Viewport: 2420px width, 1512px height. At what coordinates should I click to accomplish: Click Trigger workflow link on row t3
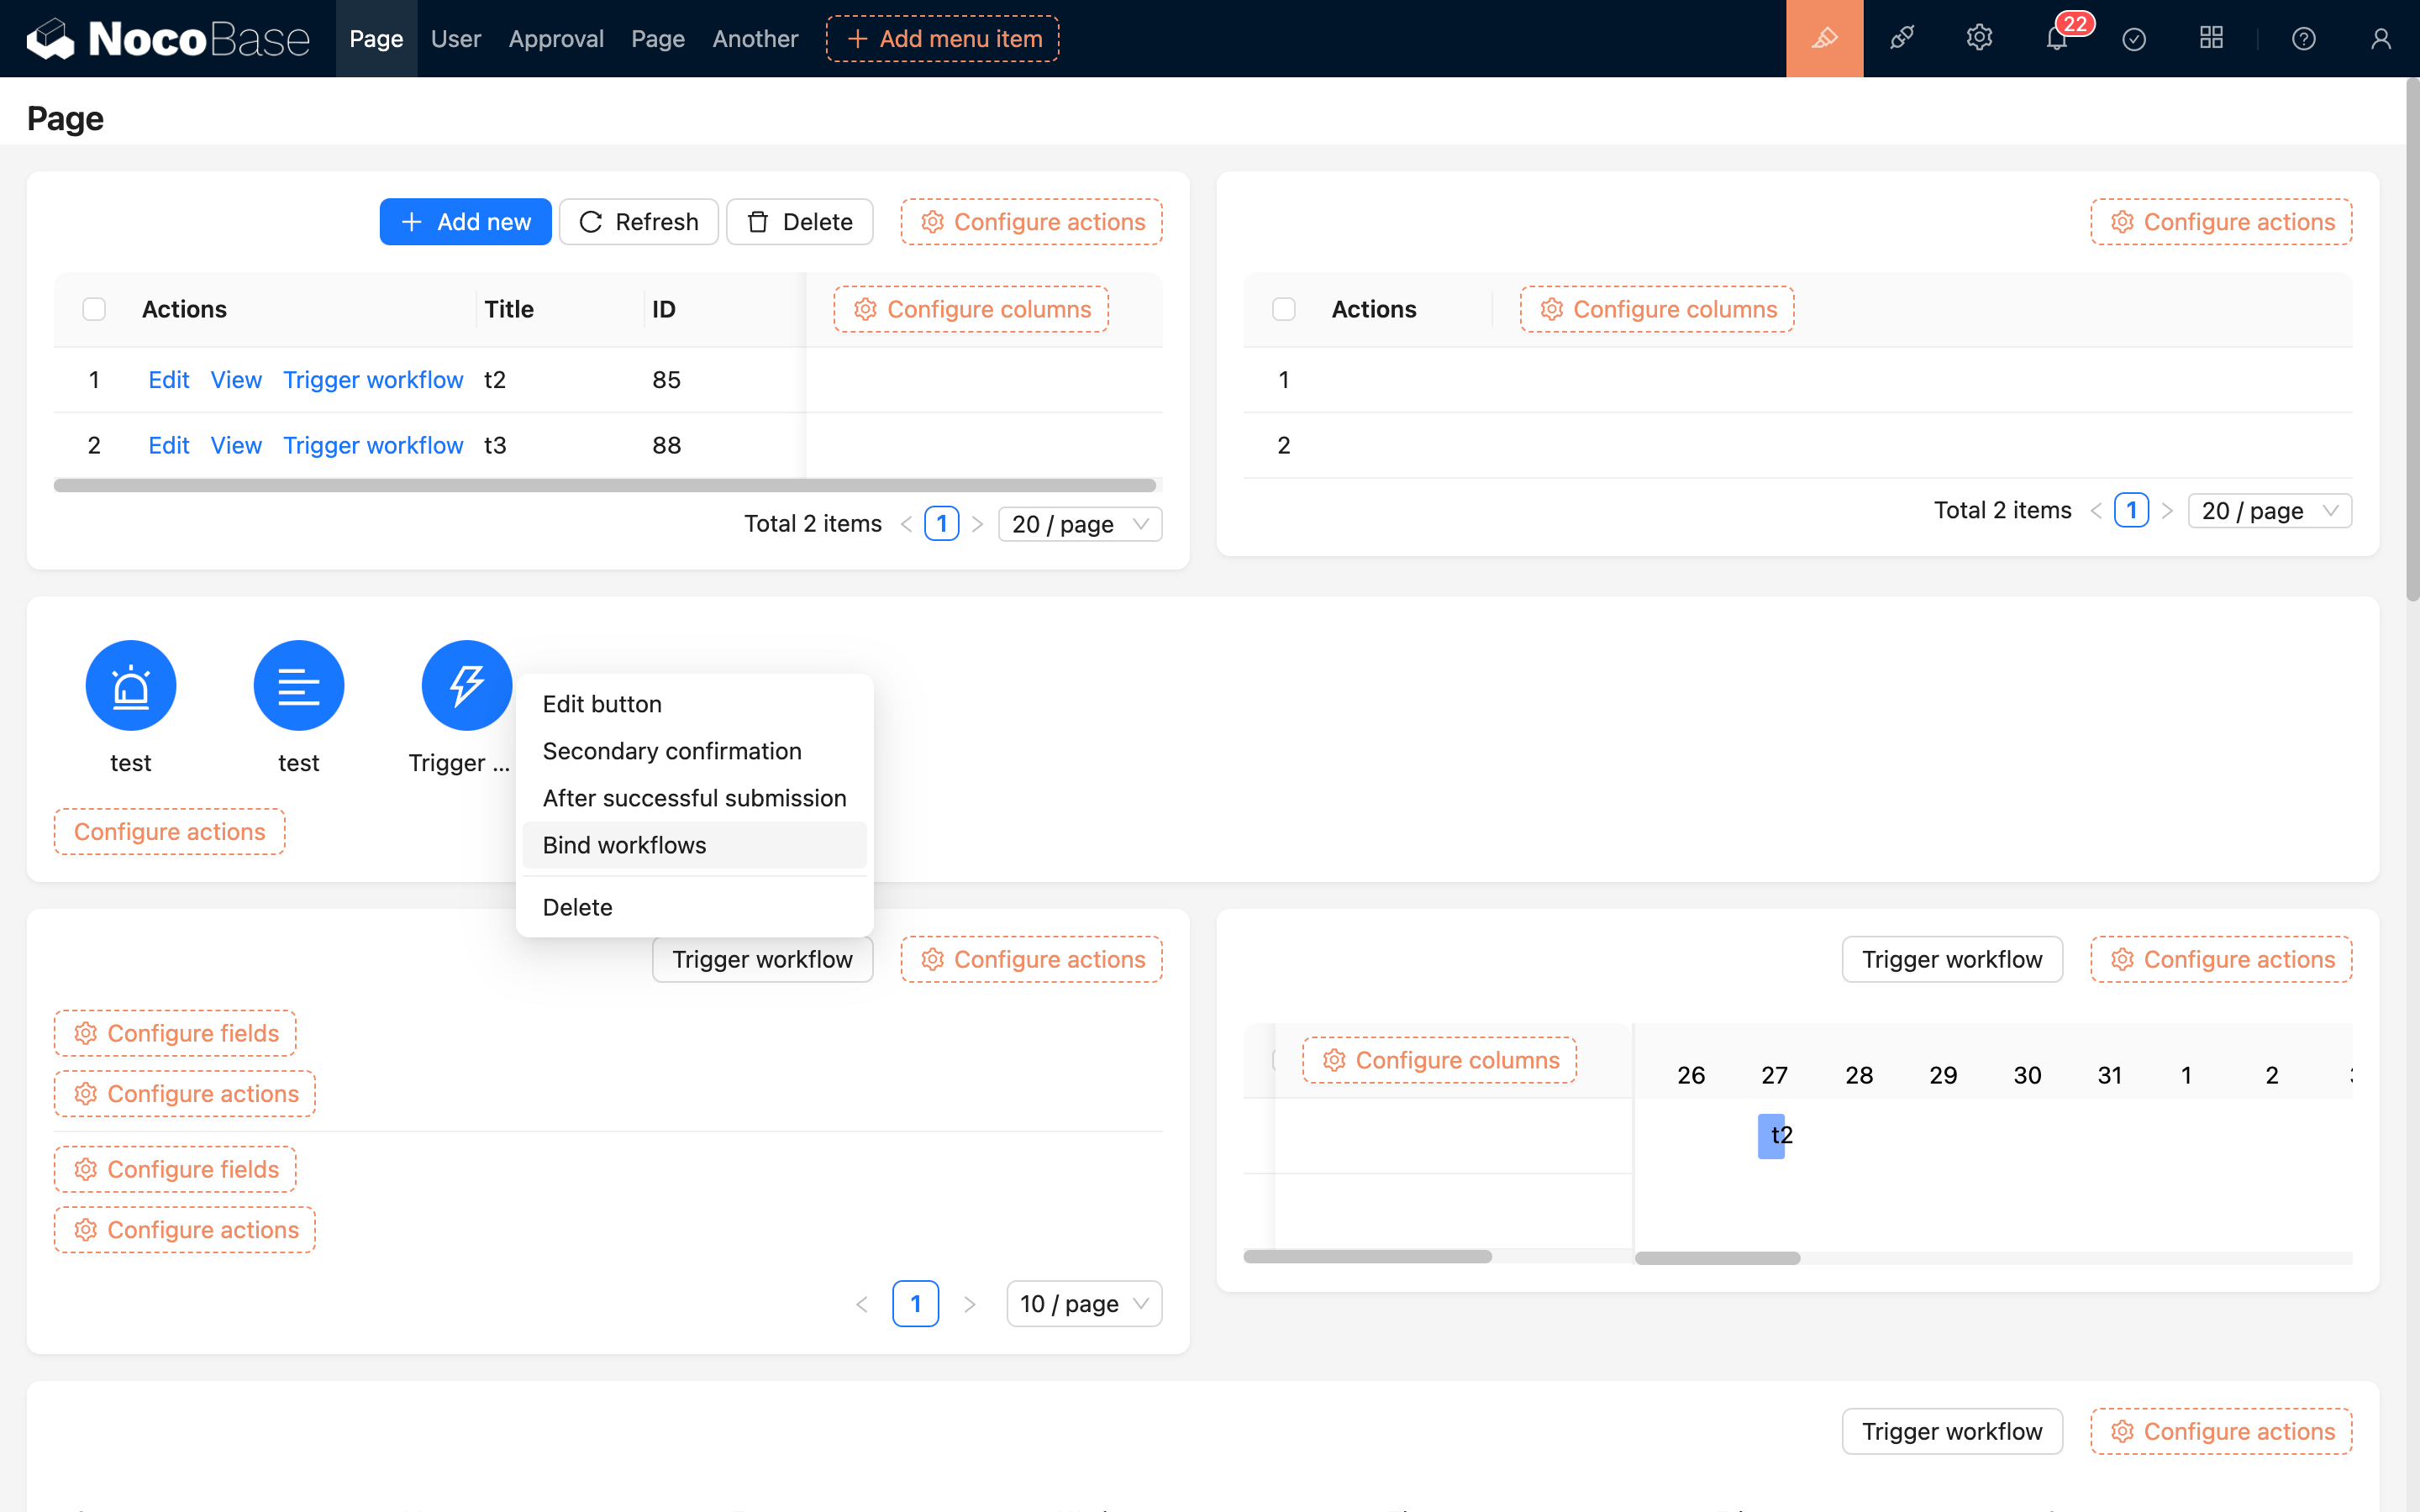tap(373, 445)
